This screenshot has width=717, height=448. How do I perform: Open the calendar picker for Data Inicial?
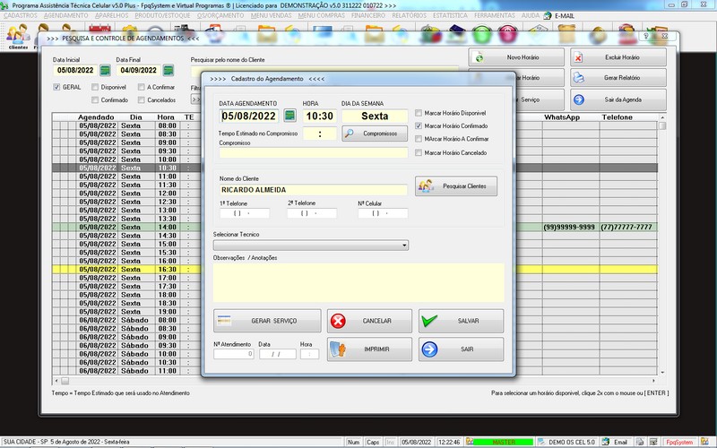(105, 71)
